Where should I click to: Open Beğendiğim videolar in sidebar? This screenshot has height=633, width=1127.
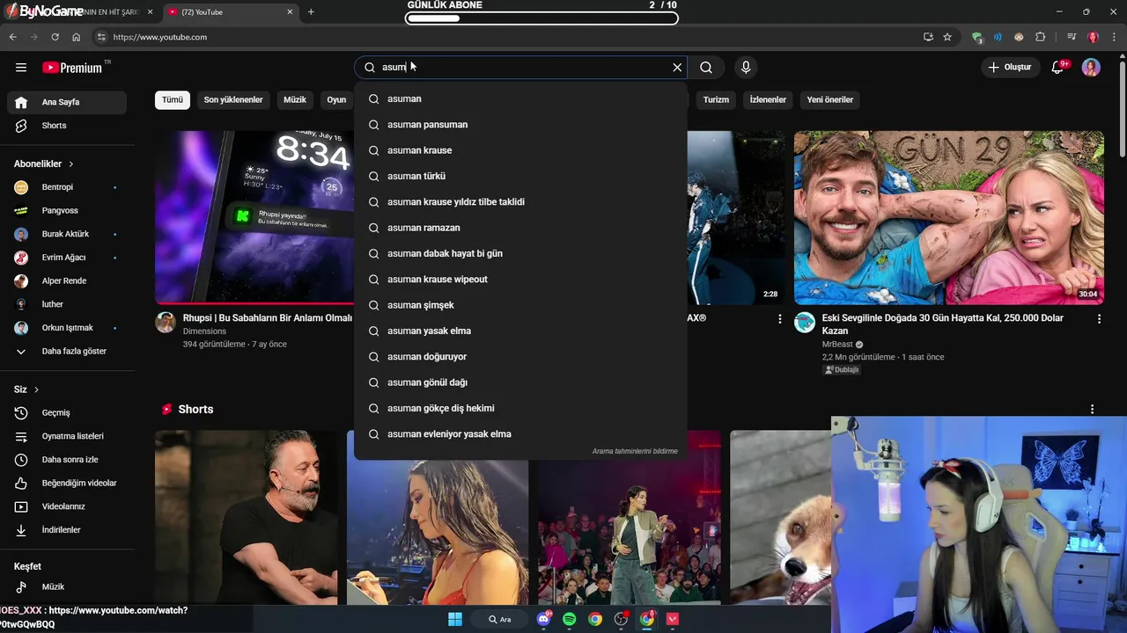(67, 483)
